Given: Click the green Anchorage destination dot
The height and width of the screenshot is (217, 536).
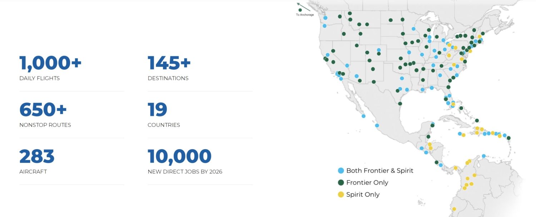Looking at the screenshot, I should pos(300,10).
